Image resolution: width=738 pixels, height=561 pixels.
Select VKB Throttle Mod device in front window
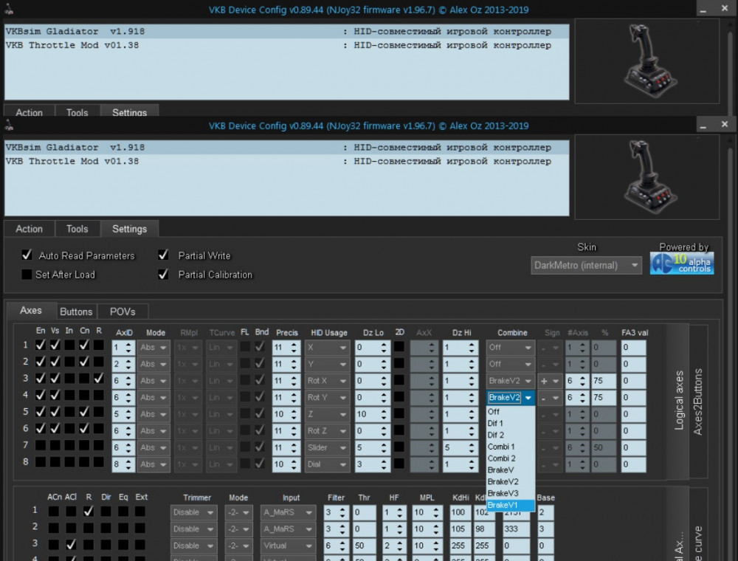286,161
